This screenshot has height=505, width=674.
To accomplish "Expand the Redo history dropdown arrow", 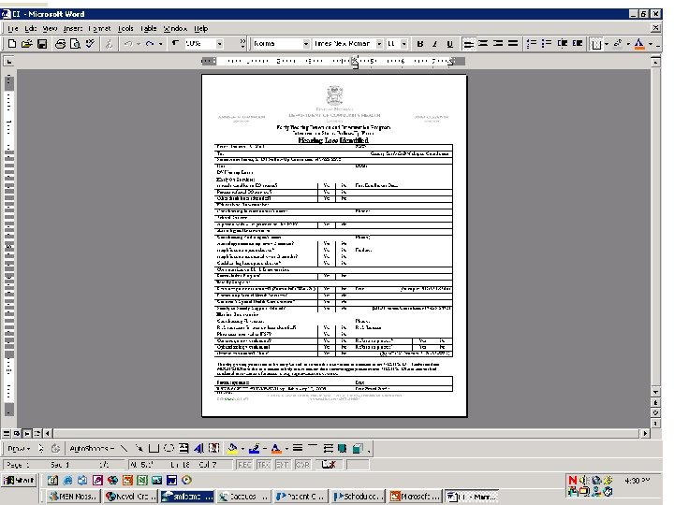I will pyautogui.click(x=160, y=43).
